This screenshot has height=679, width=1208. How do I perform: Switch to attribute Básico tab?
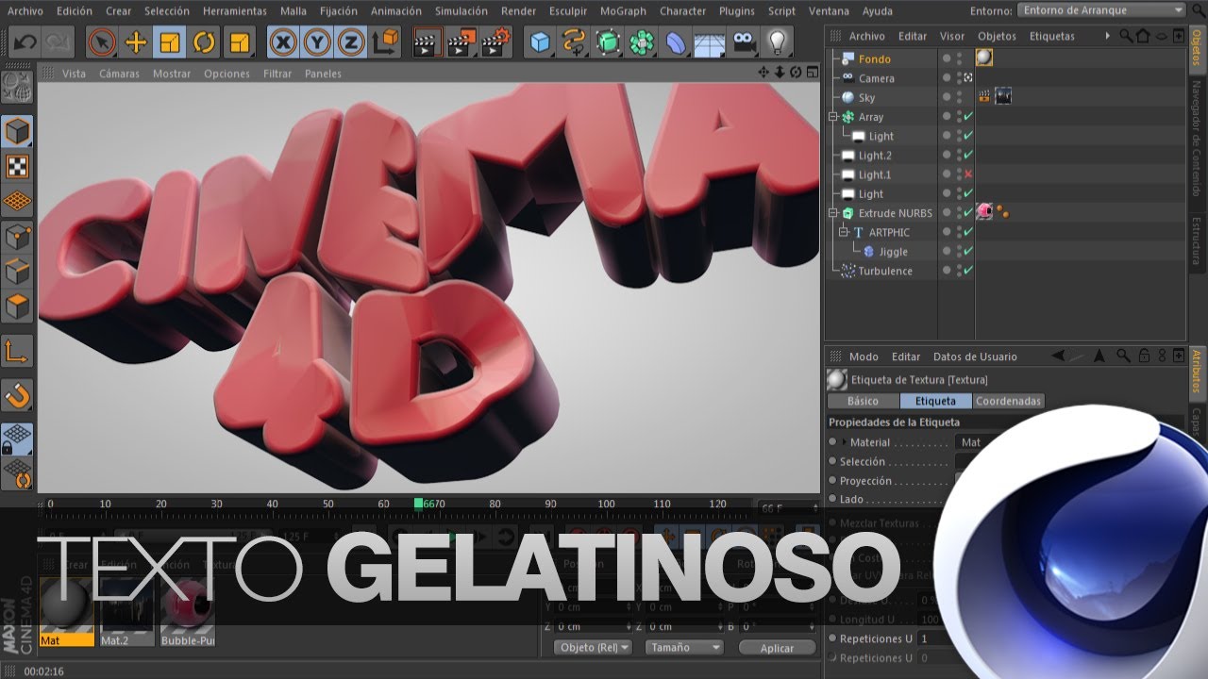(x=863, y=401)
